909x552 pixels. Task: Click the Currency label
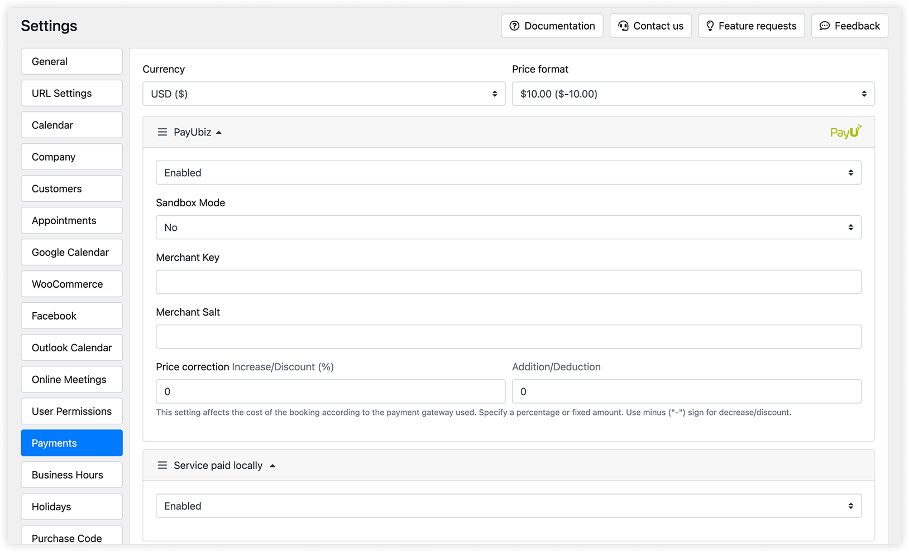[x=164, y=69]
